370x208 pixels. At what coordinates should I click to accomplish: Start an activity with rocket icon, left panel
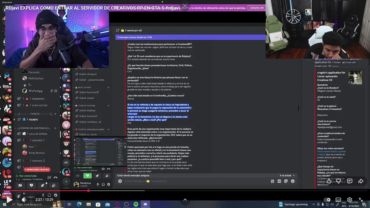pos(42,185)
